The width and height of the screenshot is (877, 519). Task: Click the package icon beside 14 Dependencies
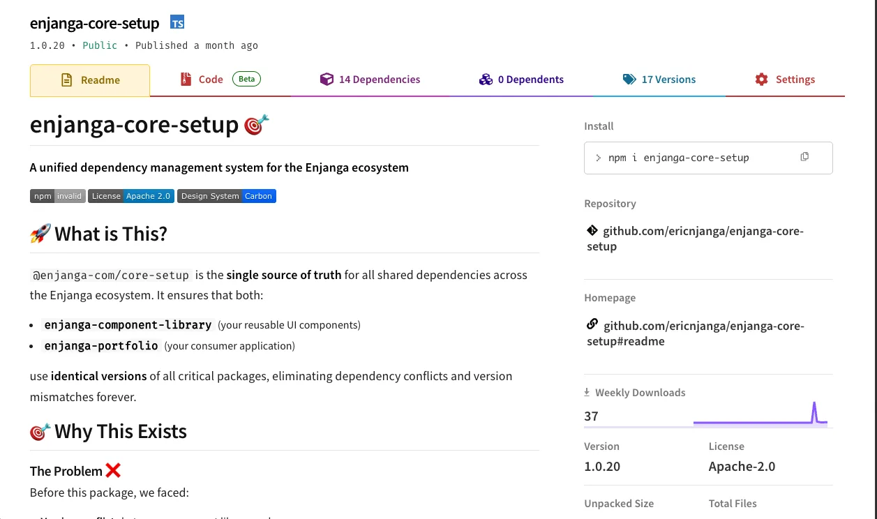click(327, 79)
